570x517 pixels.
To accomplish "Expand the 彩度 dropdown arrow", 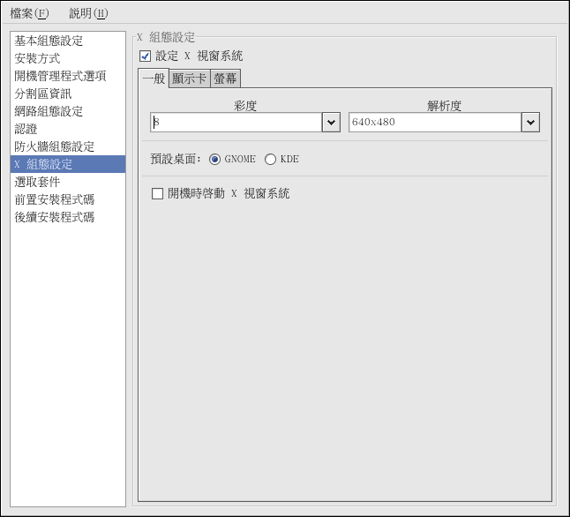I will pos(331,123).
